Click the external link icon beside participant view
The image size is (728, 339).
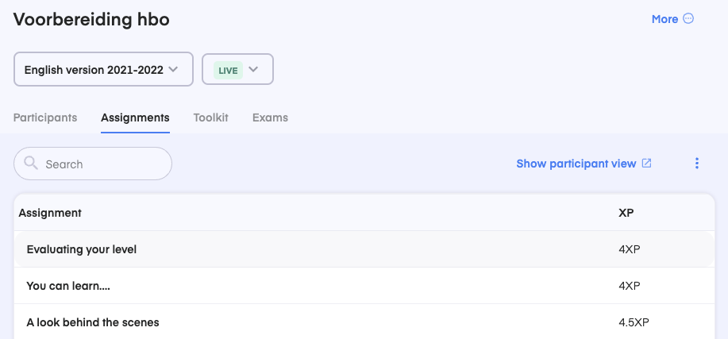click(647, 164)
